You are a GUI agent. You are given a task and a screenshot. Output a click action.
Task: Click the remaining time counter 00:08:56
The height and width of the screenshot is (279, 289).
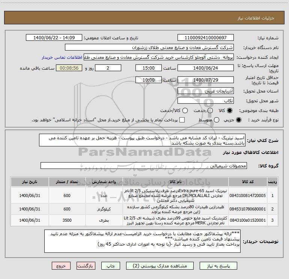[x=69, y=68]
